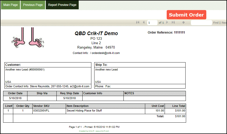Open the Main Page tab

click(11, 5)
